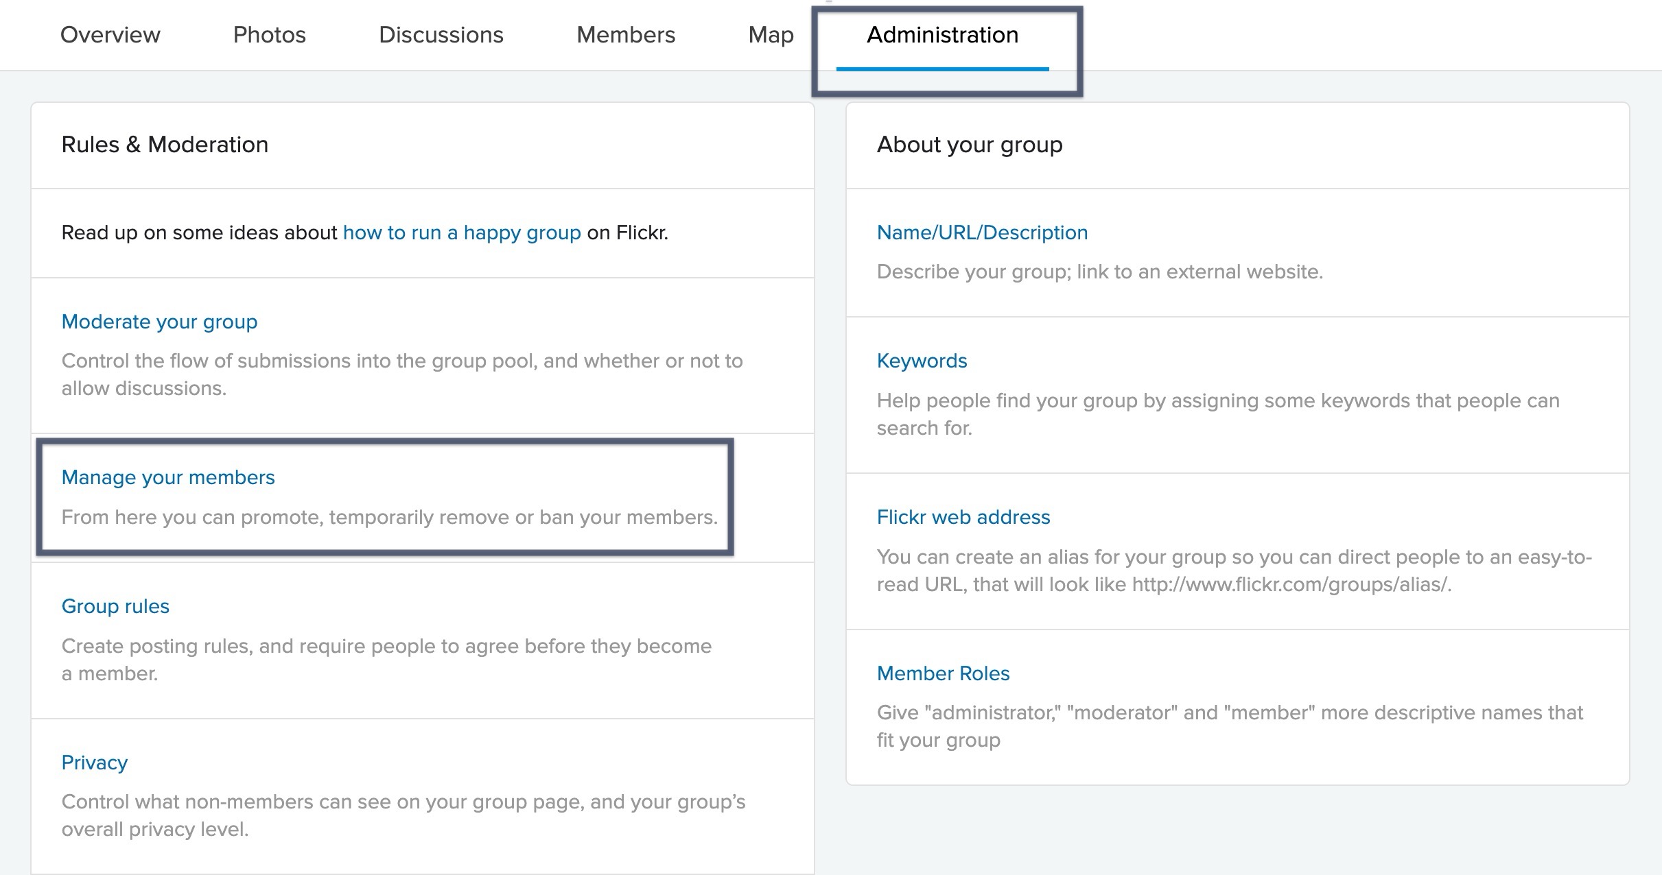The width and height of the screenshot is (1662, 875).
Task: Switch to the Overview tab
Action: pyautogui.click(x=110, y=35)
